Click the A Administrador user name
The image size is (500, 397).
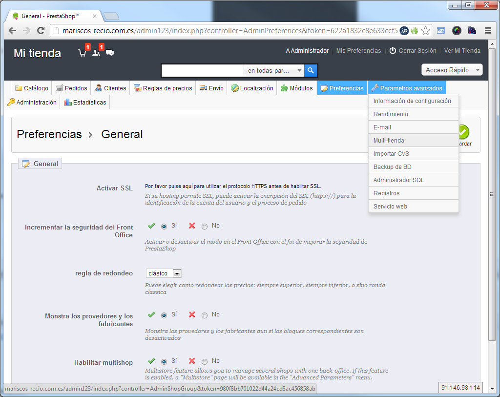[307, 51]
